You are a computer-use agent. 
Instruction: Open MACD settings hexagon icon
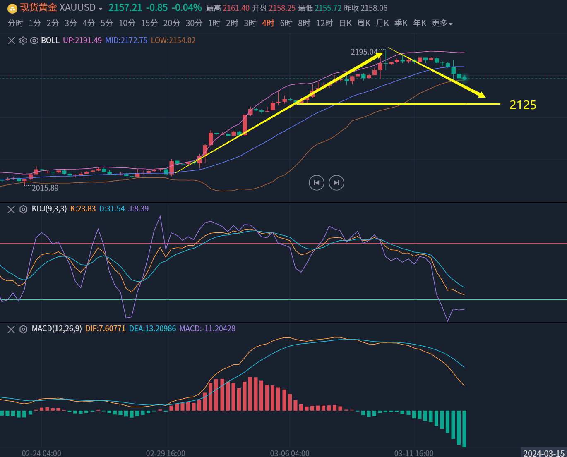24,329
